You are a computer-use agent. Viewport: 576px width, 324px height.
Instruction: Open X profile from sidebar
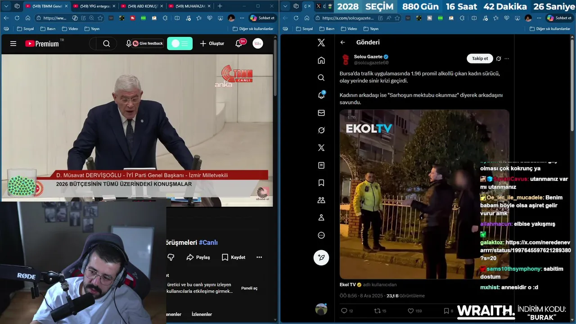pos(321,218)
